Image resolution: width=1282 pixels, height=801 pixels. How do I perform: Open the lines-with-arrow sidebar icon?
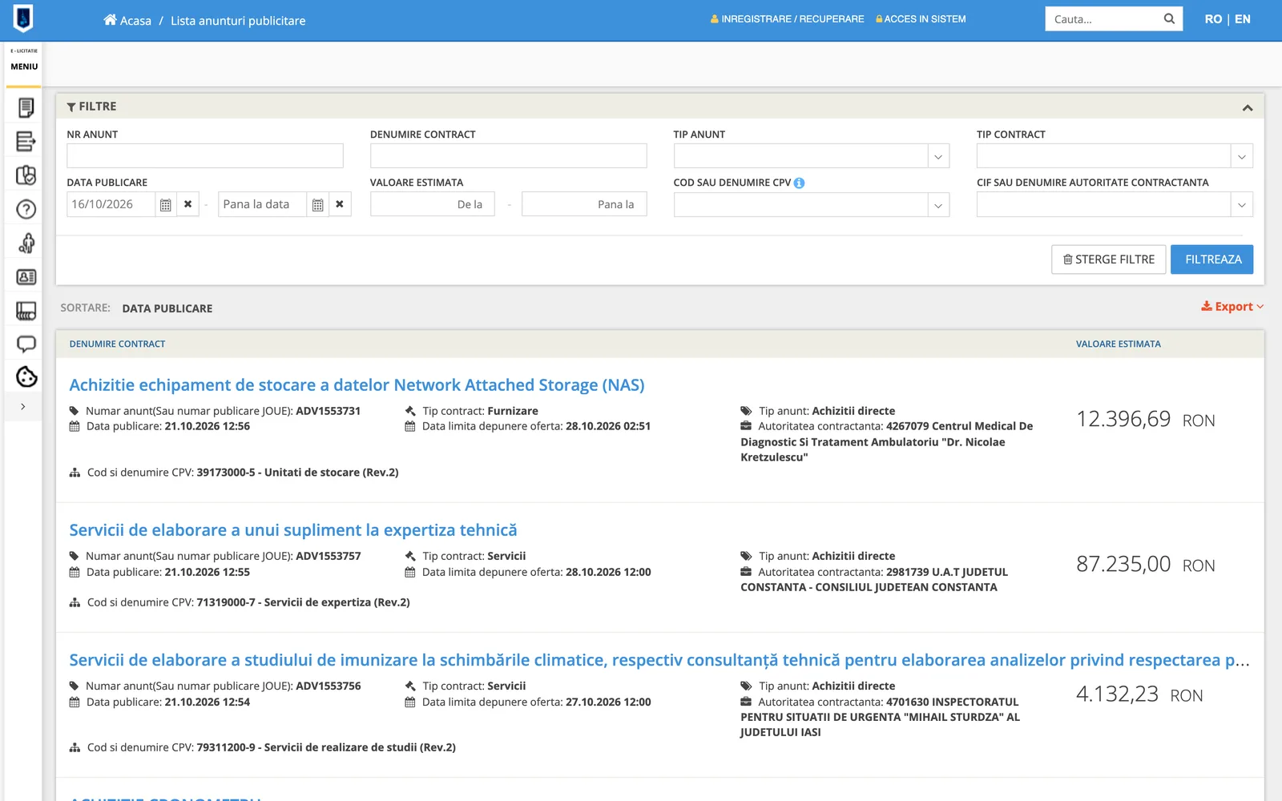pos(26,142)
